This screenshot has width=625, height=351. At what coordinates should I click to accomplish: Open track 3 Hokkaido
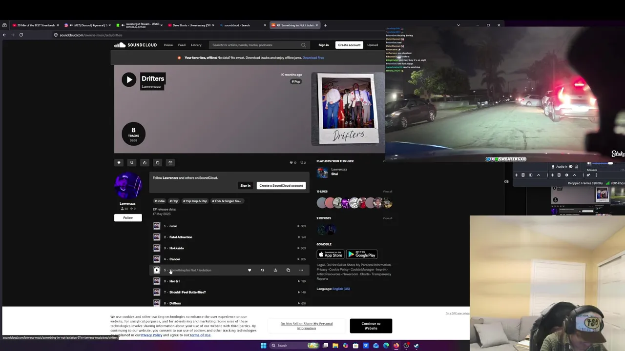176,248
